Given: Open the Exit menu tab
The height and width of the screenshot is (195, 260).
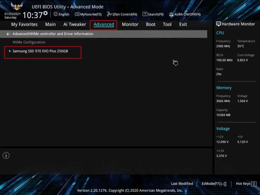Looking at the screenshot, I should coord(183,24).
